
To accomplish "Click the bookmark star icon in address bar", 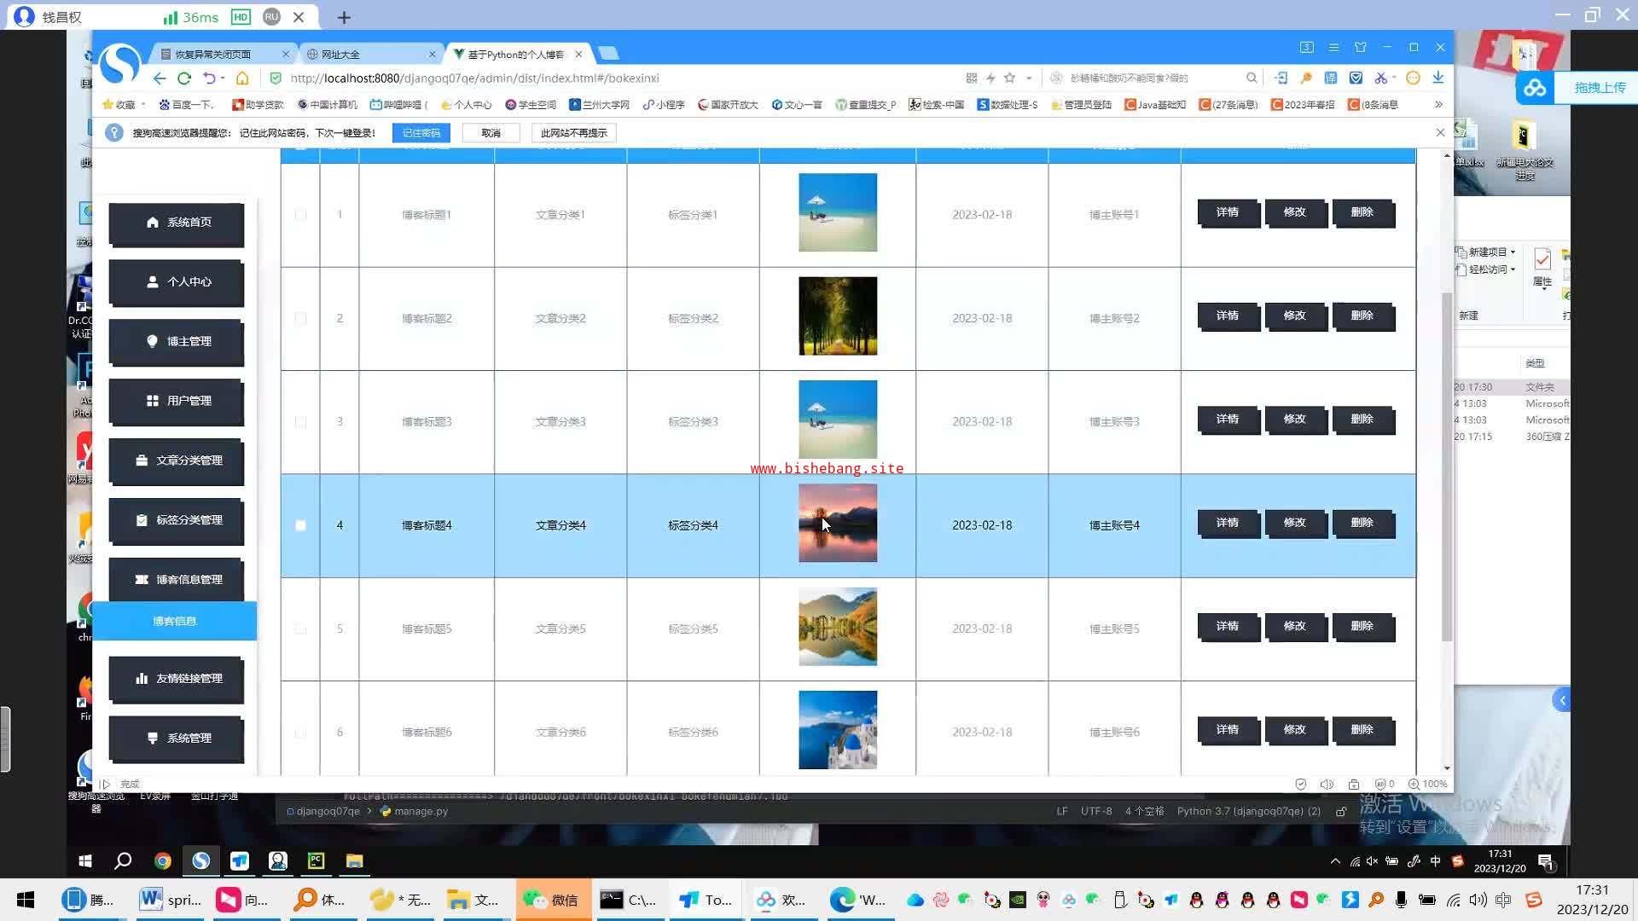I will [x=1010, y=78].
